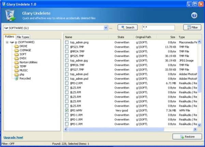205x147 pixels.
Task: Switch to the File Types tab
Action: click(x=23, y=37)
